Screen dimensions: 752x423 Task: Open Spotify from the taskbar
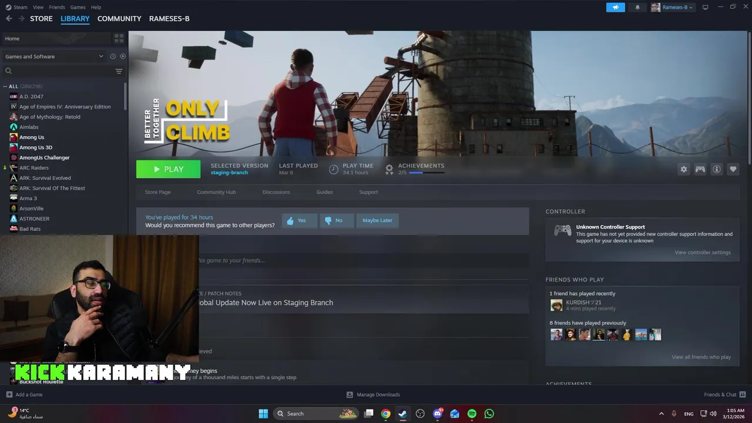[x=472, y=414]
